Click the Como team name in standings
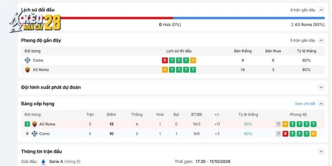The height and width of the screenshot is (166, 332). tap(44, 134)
